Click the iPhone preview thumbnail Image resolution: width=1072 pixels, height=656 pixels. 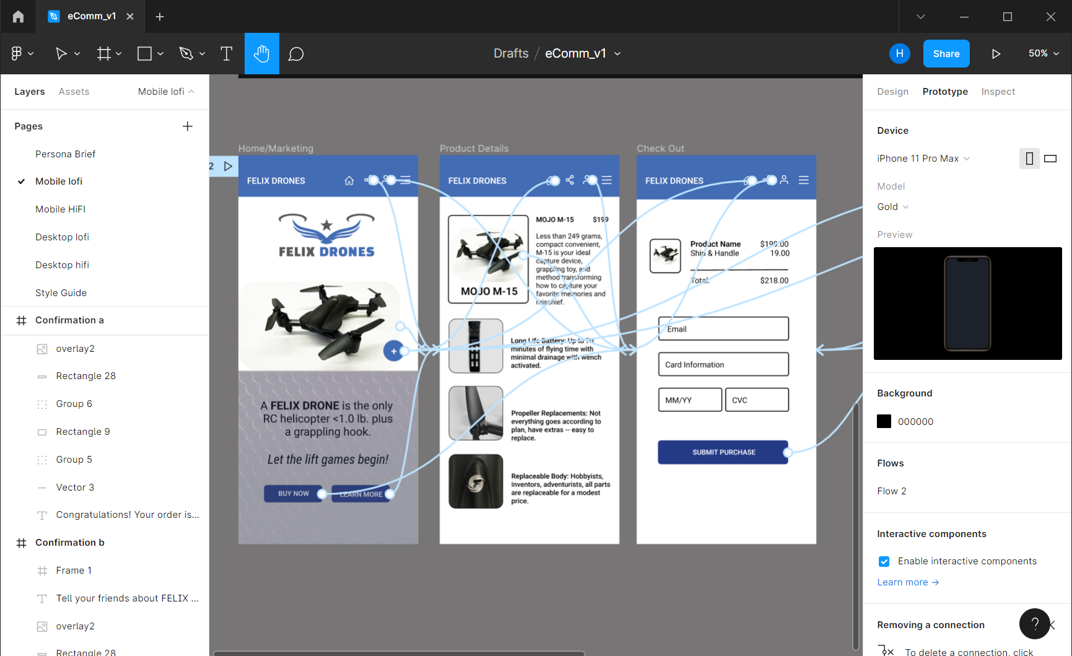967,304
